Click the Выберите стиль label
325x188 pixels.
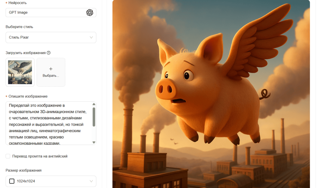(x=19, y=27)
